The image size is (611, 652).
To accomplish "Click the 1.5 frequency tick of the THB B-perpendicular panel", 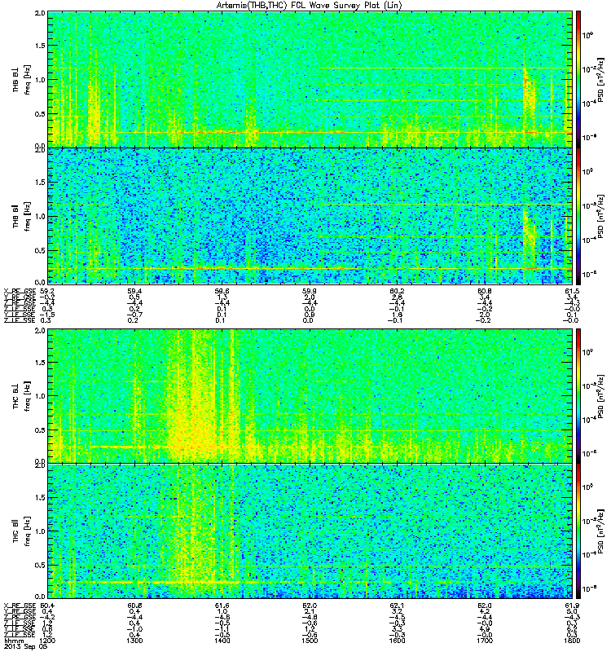I will coord(41,46).
